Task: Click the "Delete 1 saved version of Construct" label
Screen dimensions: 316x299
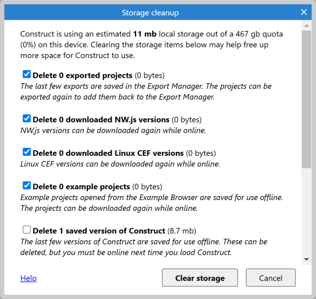Action: (x=99, y=231)
